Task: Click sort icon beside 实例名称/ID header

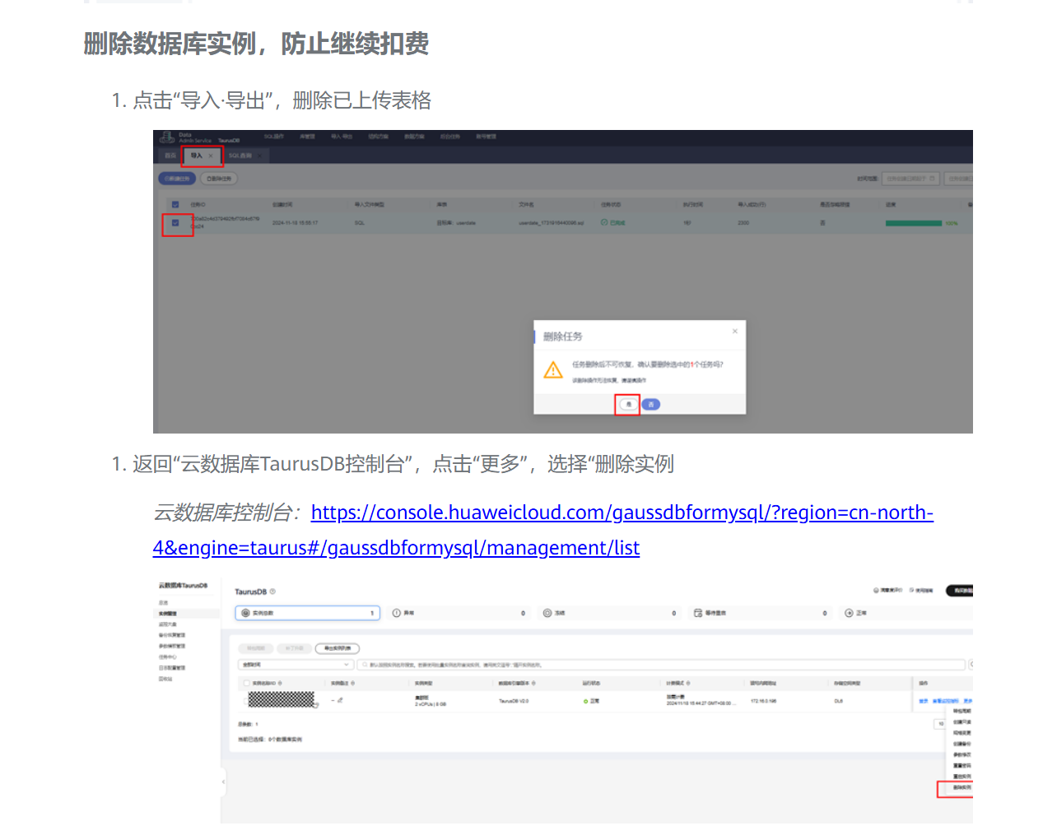Action: click(x=280, y=683)
